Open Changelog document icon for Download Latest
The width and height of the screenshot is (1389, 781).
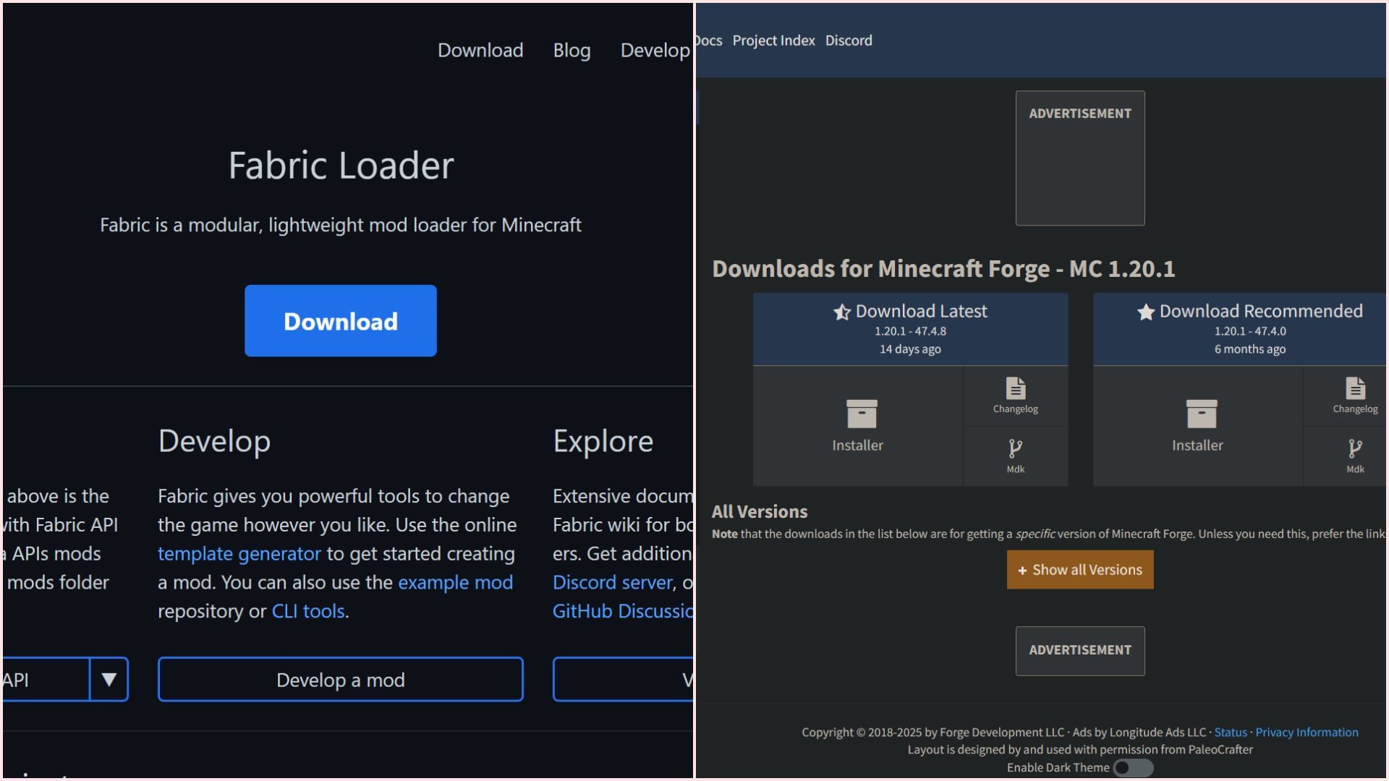(1016, 388)
